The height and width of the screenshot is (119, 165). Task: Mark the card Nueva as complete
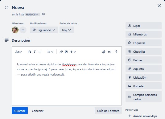pos(6,8)
